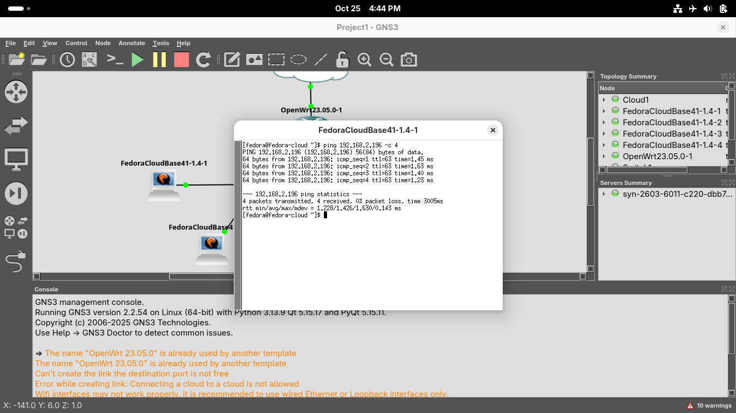Expand the server entry in Servers Summary
The height and width of the screenshot is (413, 736).
coord(604,194)
